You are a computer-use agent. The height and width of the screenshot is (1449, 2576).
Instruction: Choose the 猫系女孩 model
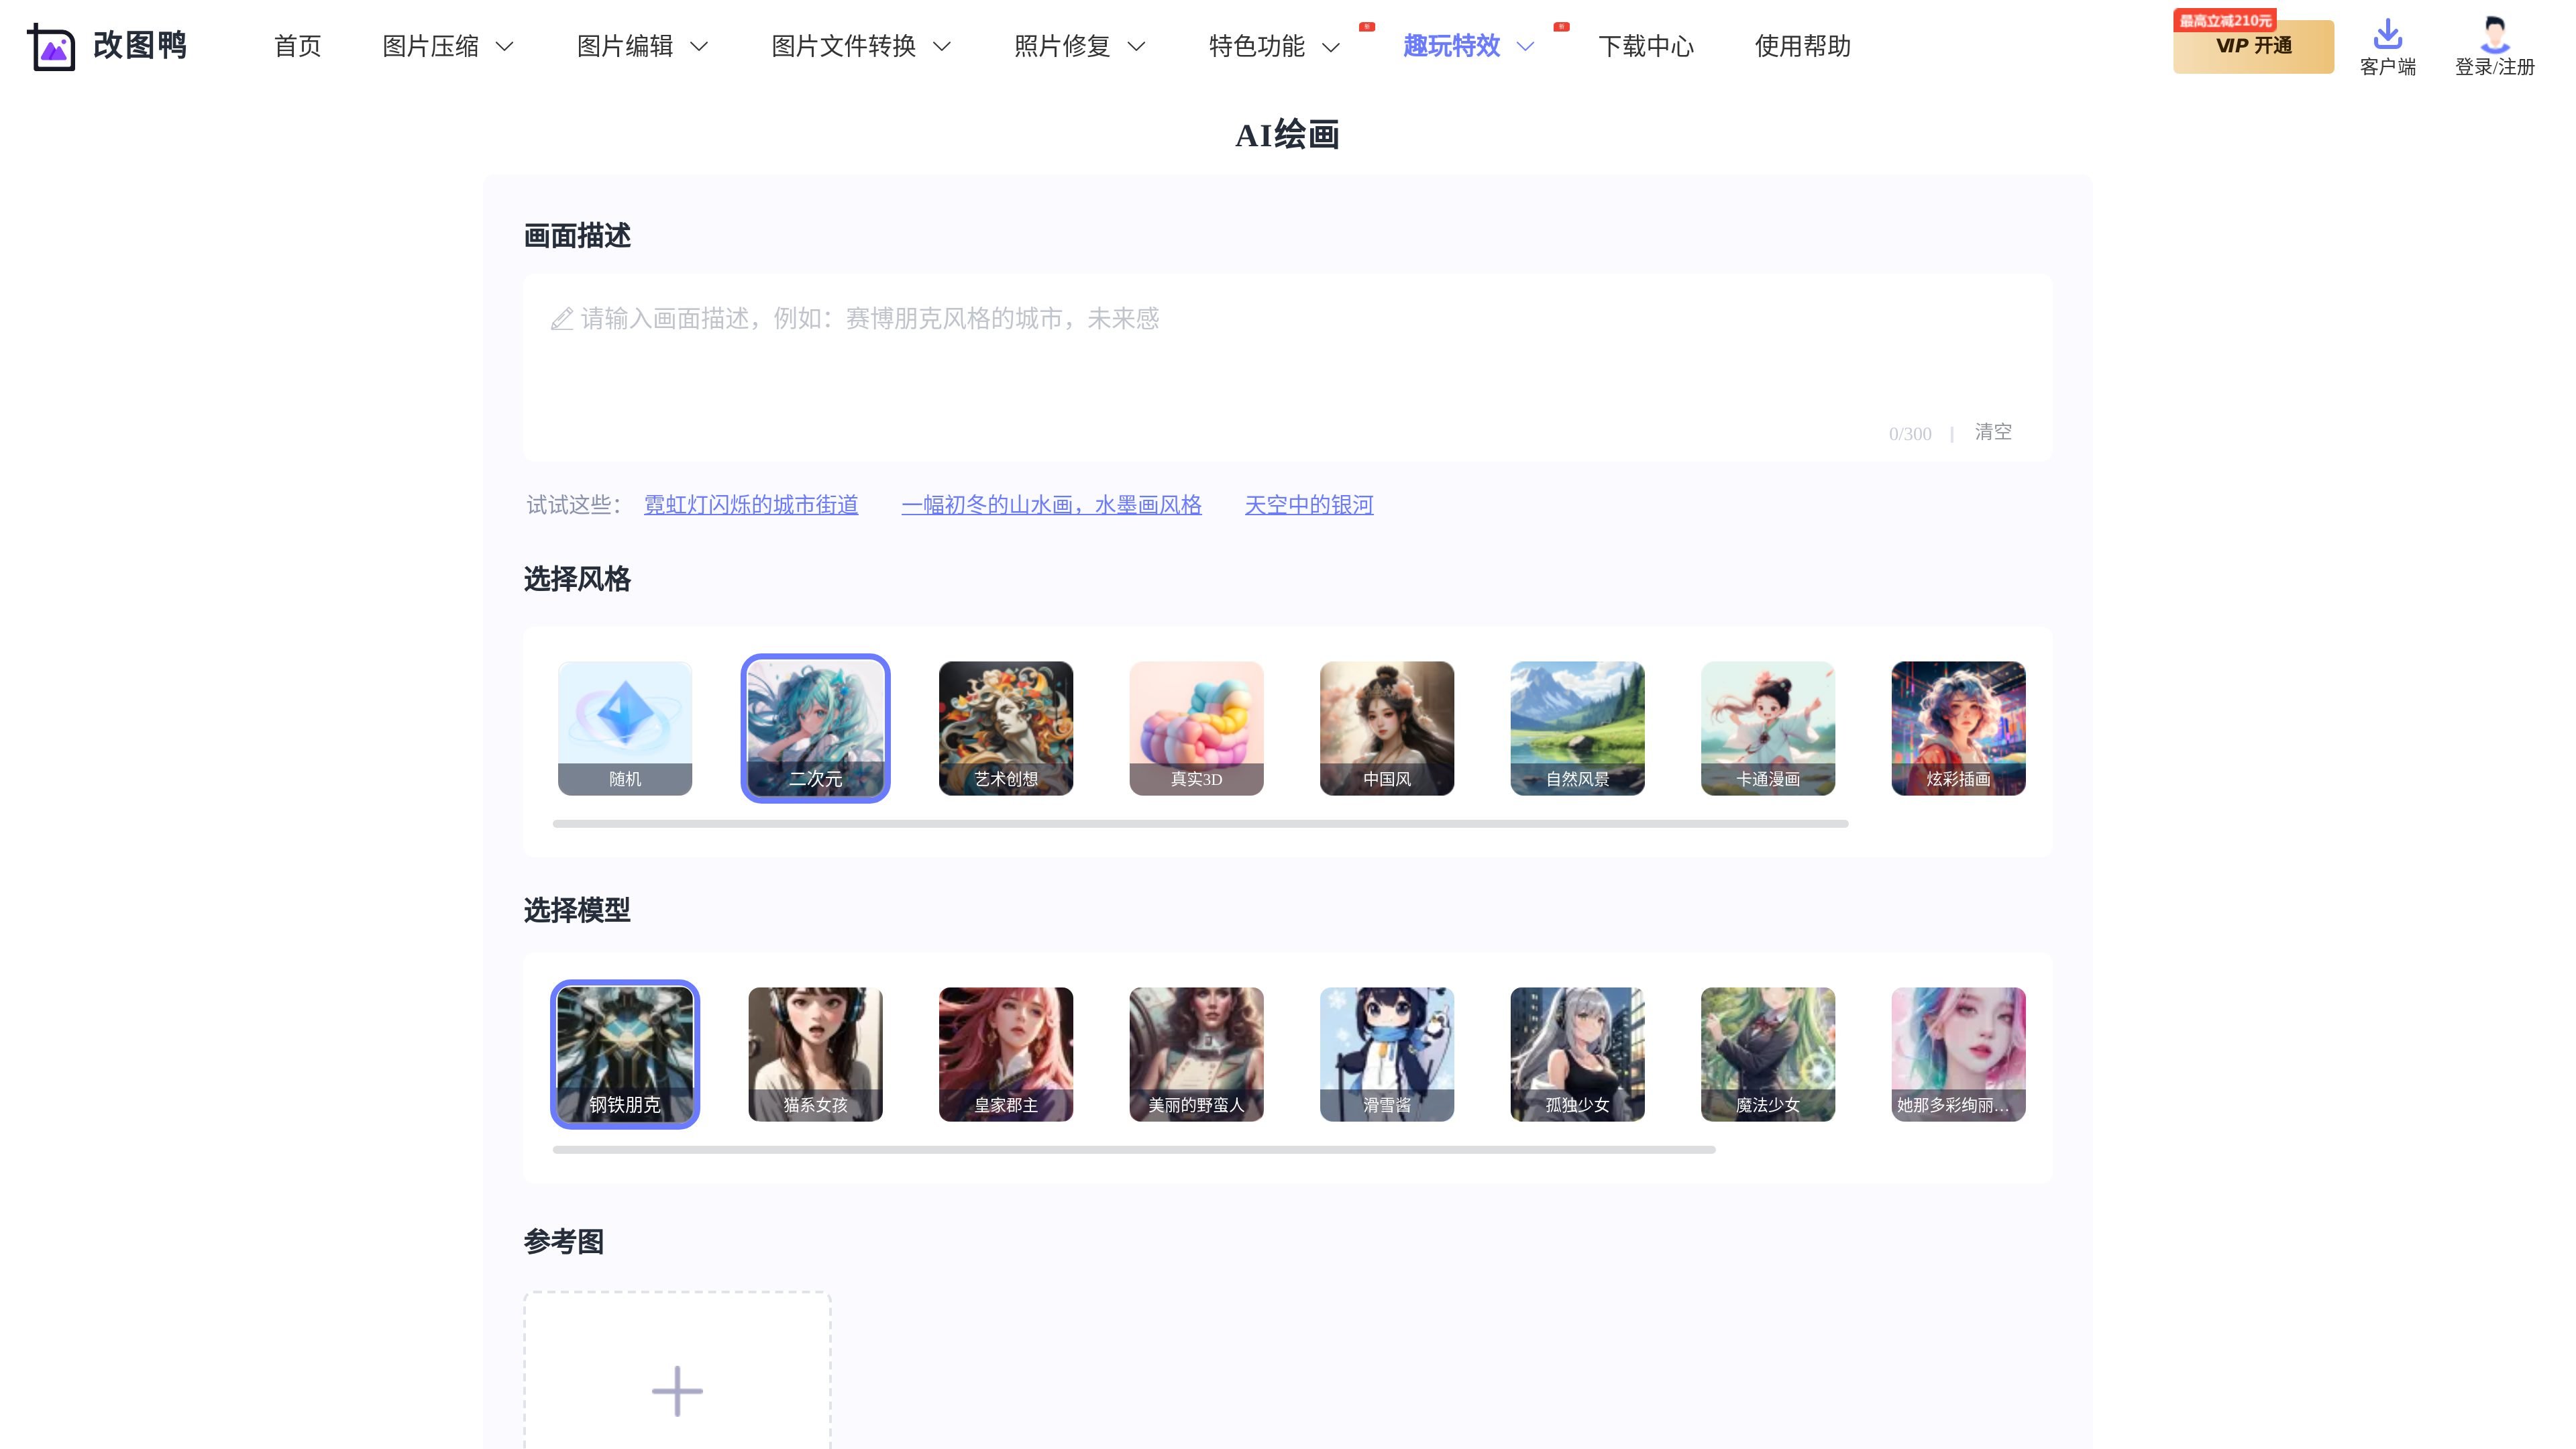[815, 1054]
